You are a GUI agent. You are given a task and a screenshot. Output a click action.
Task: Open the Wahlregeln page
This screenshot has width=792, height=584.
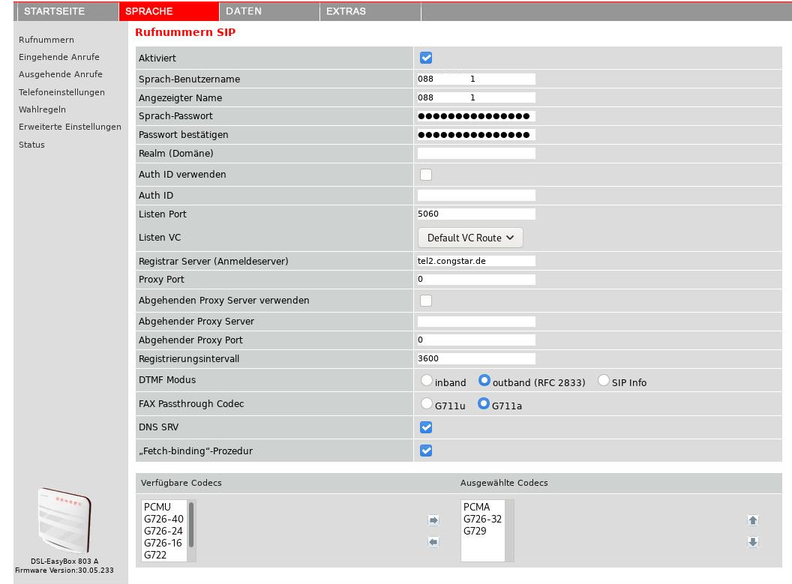[43, 109]
